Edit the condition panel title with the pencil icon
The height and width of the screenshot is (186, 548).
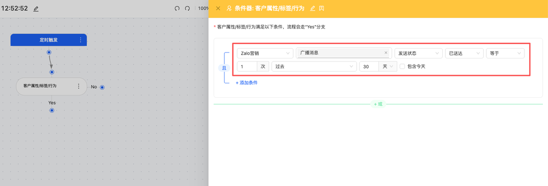[313, 9]
